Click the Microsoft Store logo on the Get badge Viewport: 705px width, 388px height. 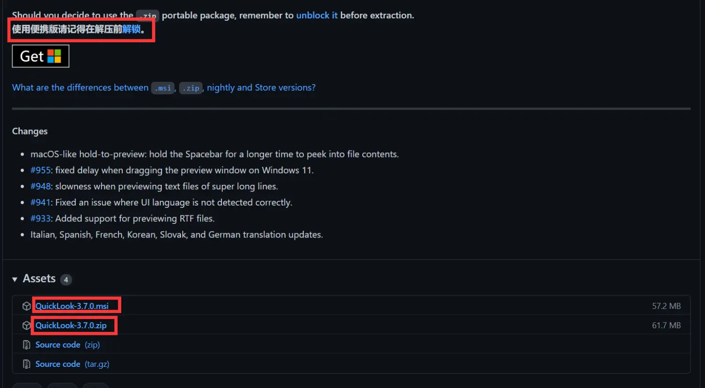[x=55, y=56]
